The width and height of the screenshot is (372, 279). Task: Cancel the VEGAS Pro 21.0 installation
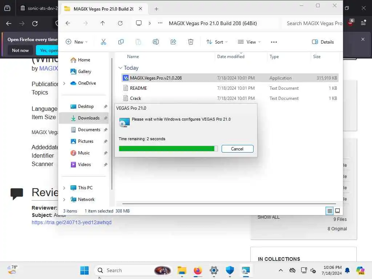point(237,149)
